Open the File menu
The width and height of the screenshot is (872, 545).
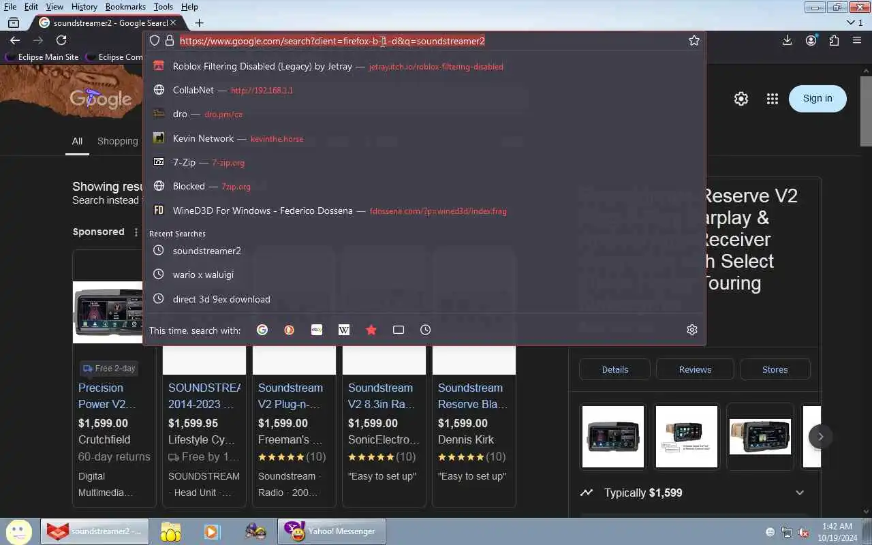pos(10,7)
